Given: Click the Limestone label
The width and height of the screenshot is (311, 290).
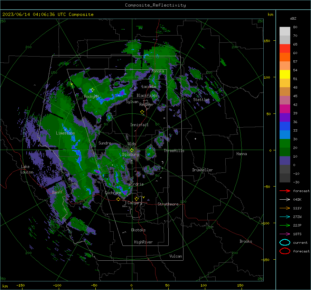Looking at the screenshot, I should pyautogui.click(x=65, y=133).
